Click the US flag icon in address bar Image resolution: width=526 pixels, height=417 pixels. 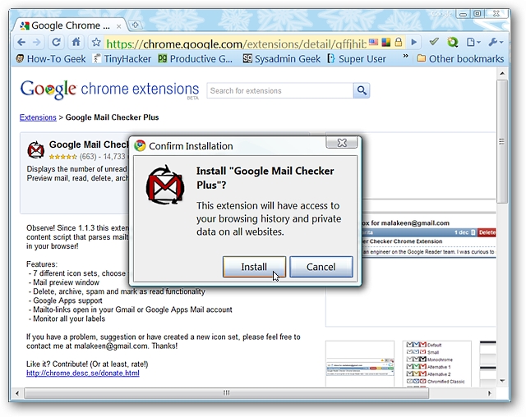pyautogui.click(x=373, y=42)
